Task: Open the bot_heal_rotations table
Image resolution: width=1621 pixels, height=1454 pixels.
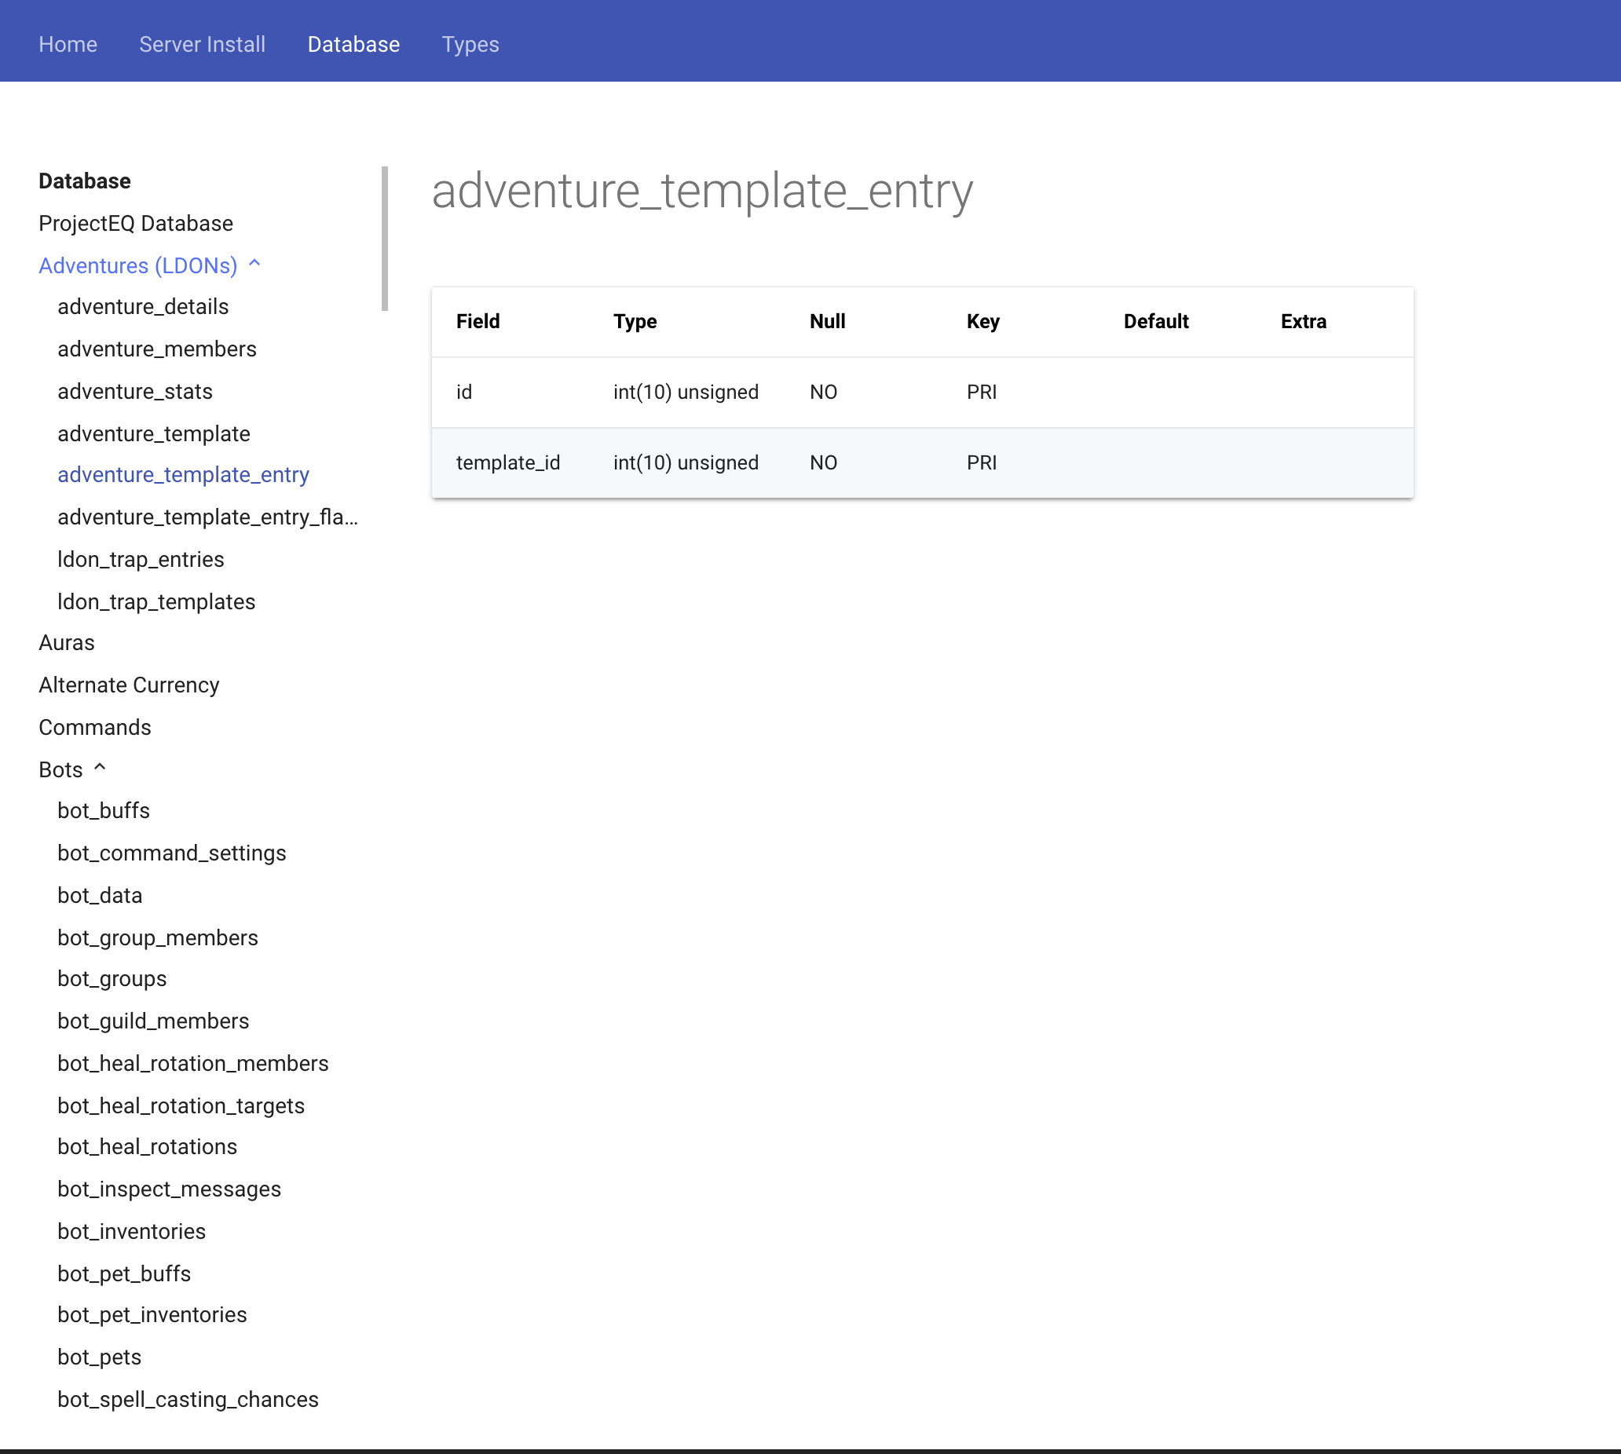Action: point(146,1145)
